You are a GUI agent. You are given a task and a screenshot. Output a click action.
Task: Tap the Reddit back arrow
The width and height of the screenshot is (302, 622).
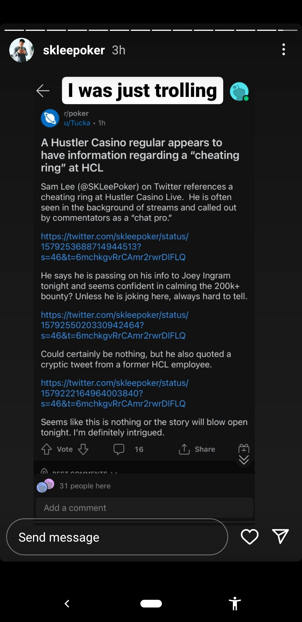[43, 91]
